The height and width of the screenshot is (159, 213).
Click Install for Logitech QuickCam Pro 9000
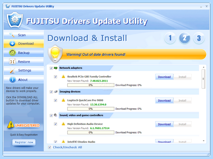(182, 100)
